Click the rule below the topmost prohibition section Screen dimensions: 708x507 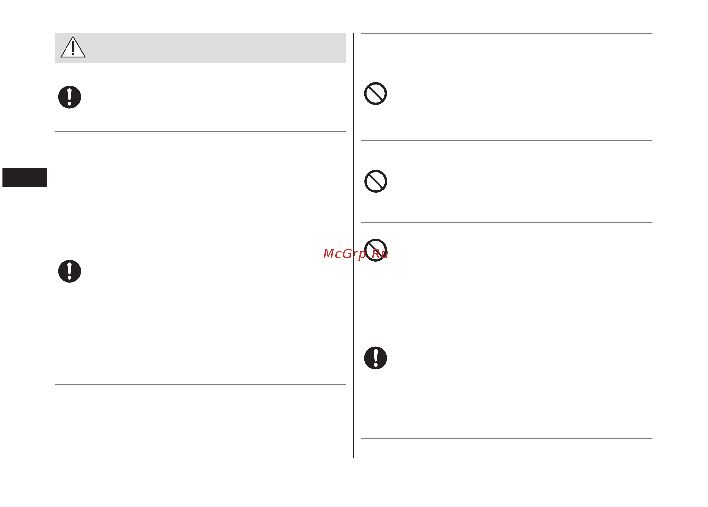[506, 140]
